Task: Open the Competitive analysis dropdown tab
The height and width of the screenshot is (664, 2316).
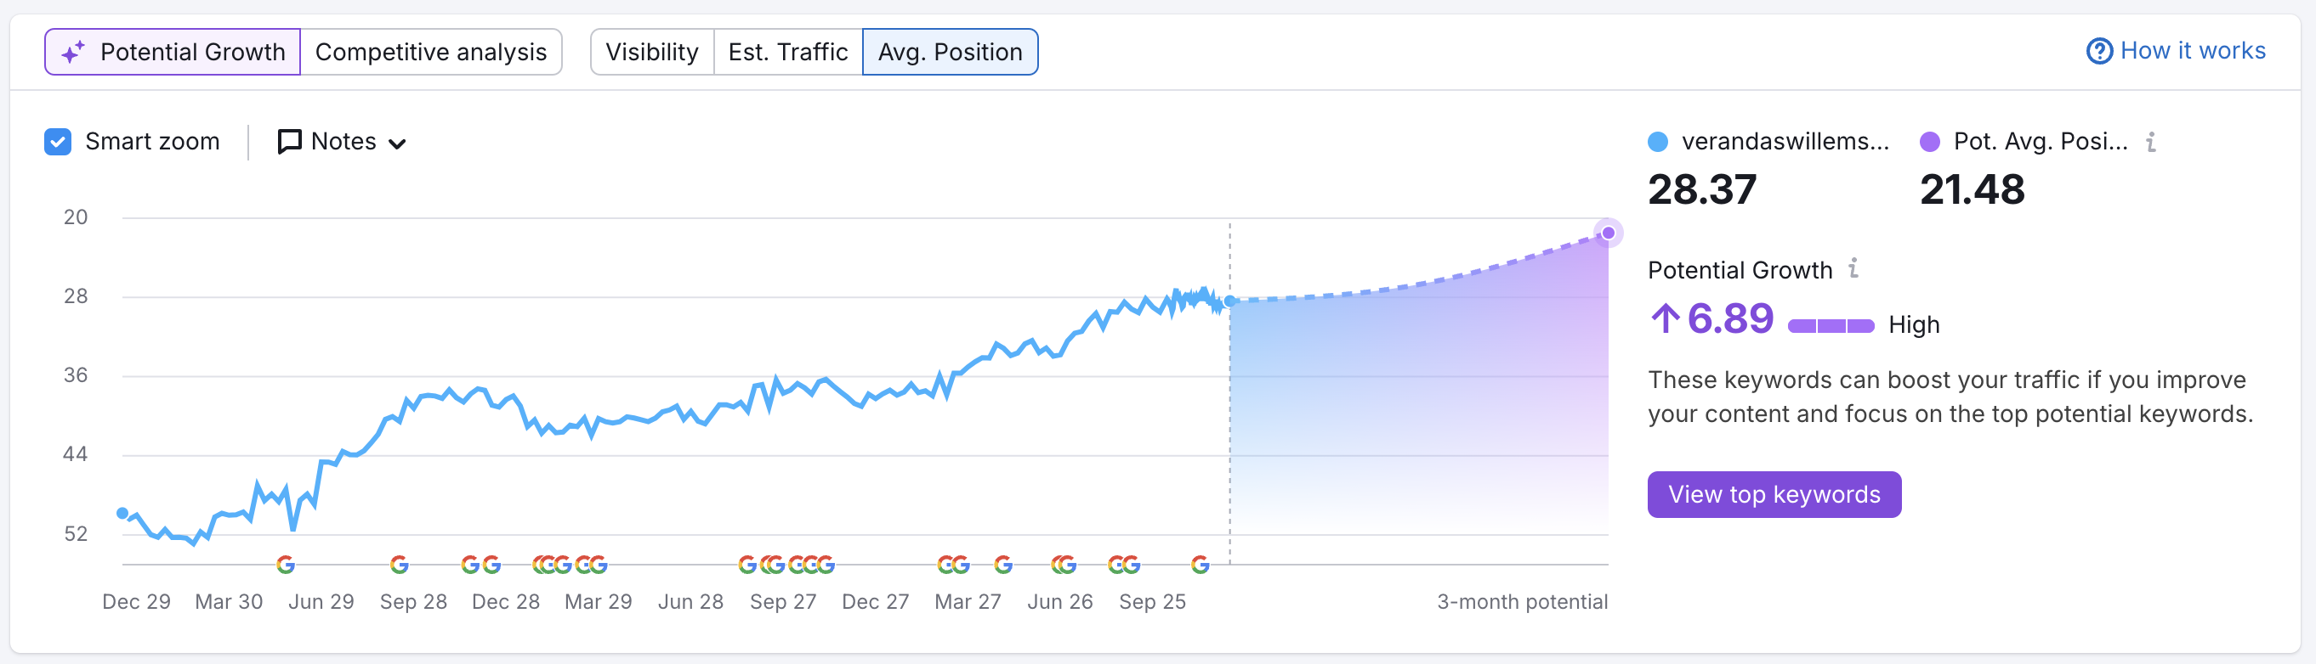Action: [x=431, y=51]
